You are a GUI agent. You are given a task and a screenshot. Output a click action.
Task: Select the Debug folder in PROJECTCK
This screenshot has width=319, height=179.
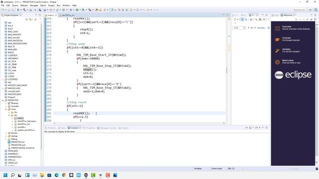(x=14, y=139)
